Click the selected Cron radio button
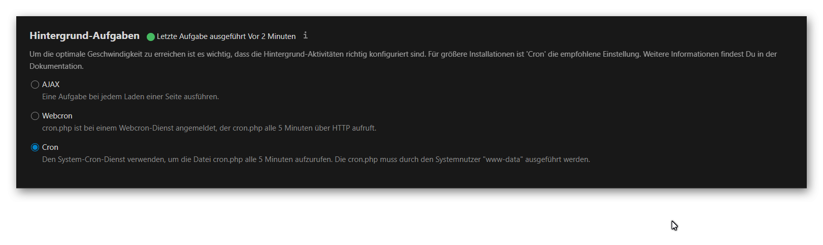This screenshot has height=245, width=823. point(35,147)
